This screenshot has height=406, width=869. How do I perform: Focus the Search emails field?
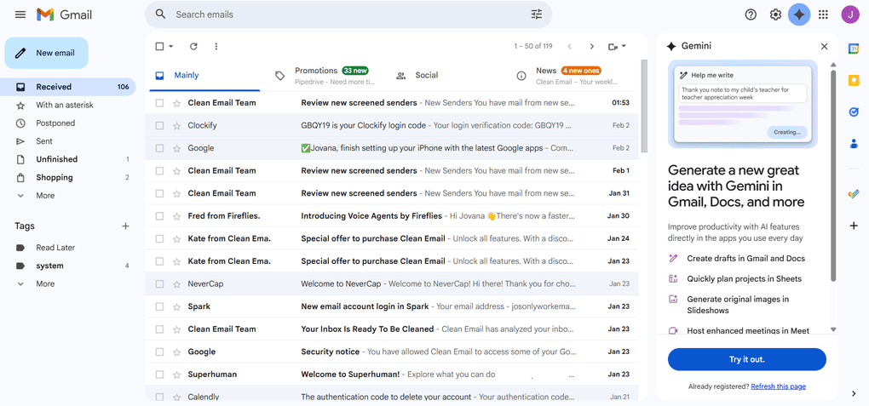pyautogui.click(x=349, y=14)
